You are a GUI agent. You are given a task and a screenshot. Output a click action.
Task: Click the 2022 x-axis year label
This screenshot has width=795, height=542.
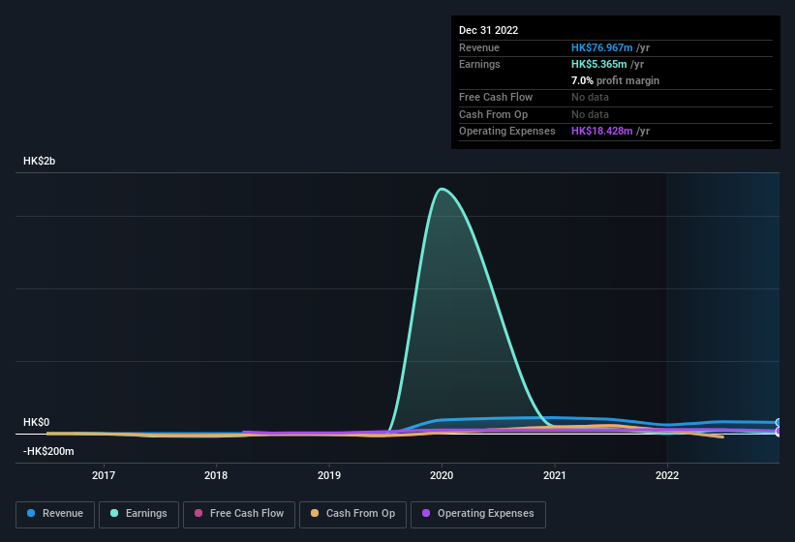coord(667,475)
